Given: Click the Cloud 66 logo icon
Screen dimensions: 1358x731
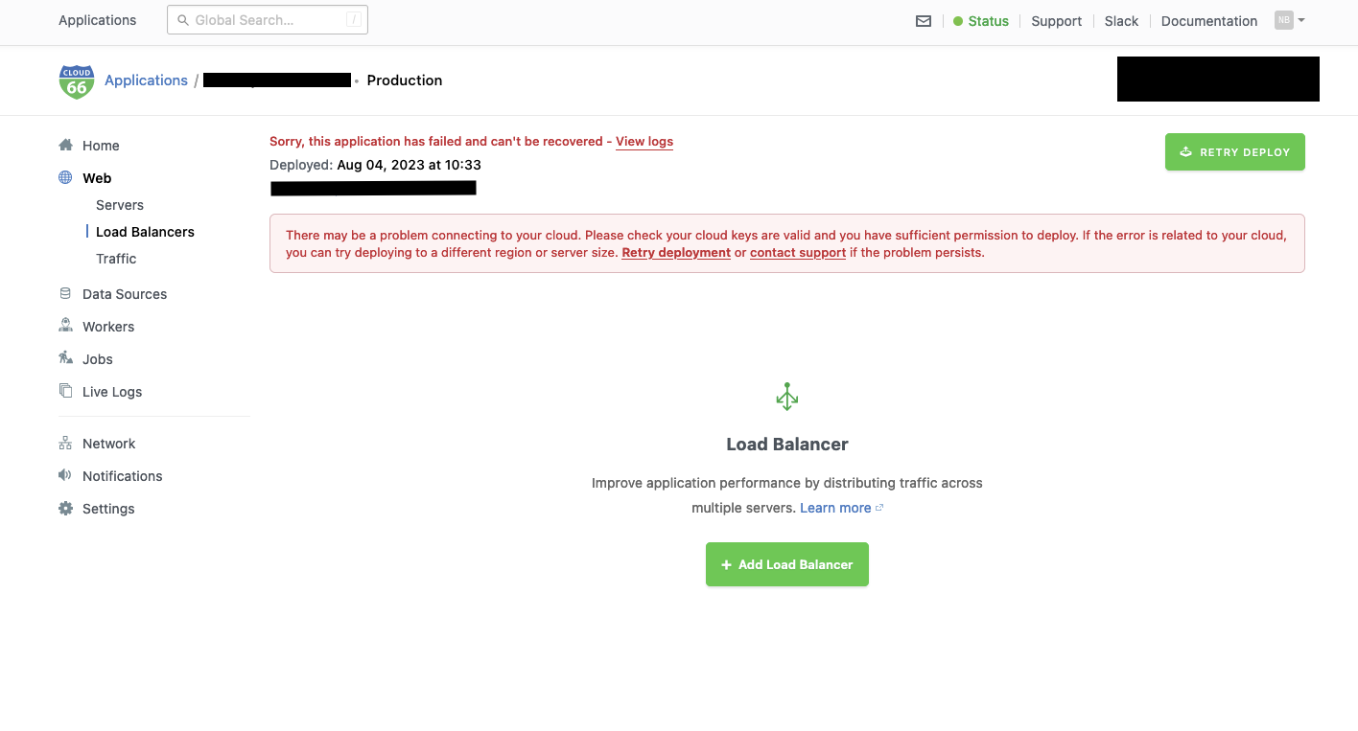Looking at the screenshot, I should (77, 81).
